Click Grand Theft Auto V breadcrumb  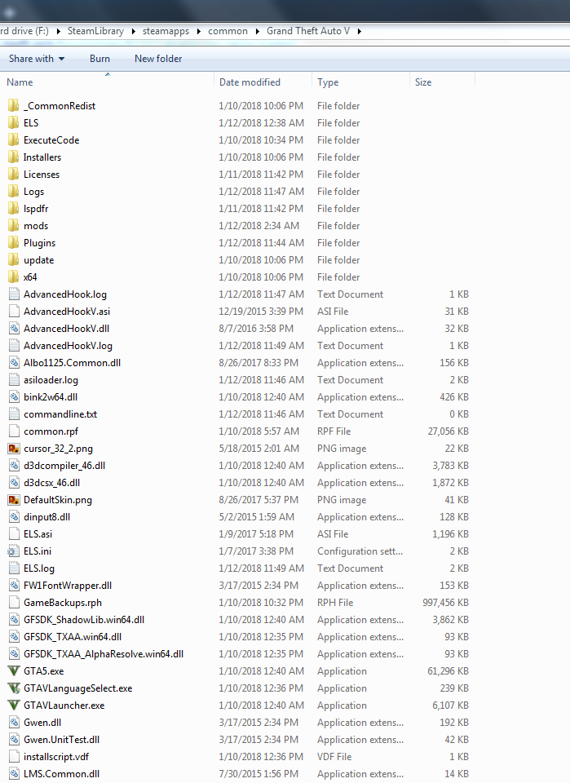tap(308, 31)
